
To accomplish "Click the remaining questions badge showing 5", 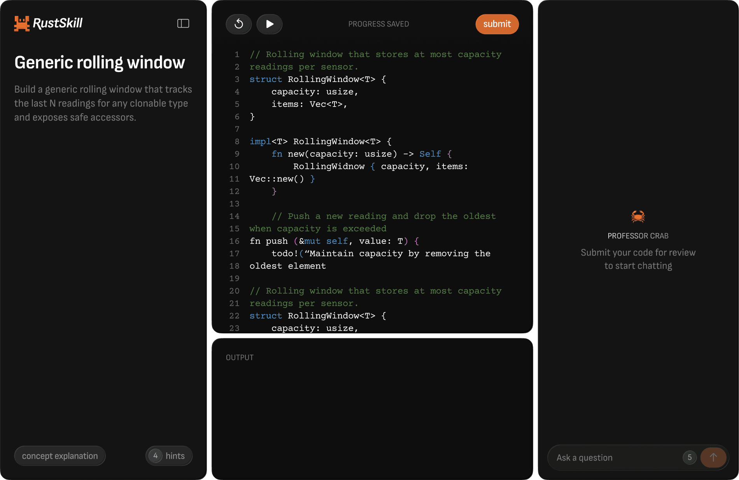I will [x=690, y=457].
